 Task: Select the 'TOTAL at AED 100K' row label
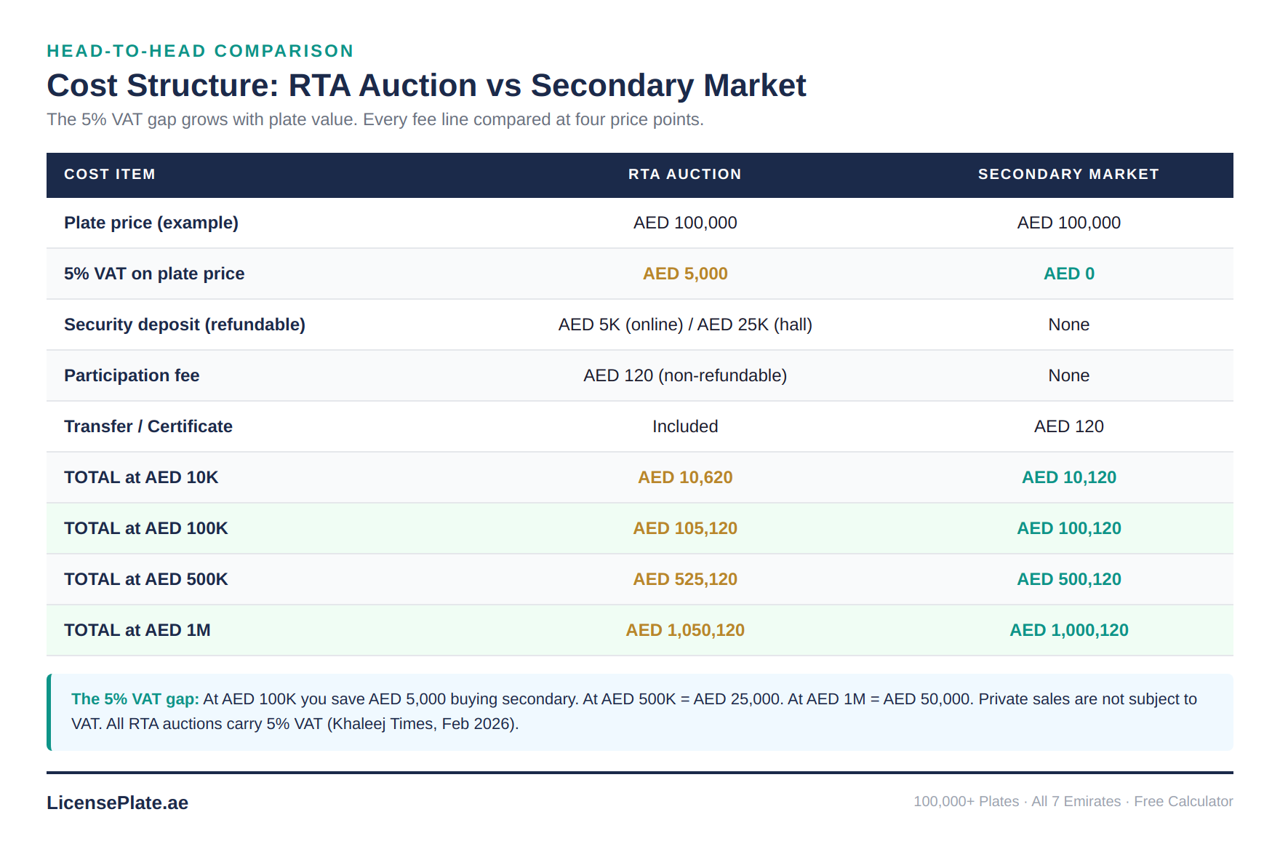pos(146,528)
